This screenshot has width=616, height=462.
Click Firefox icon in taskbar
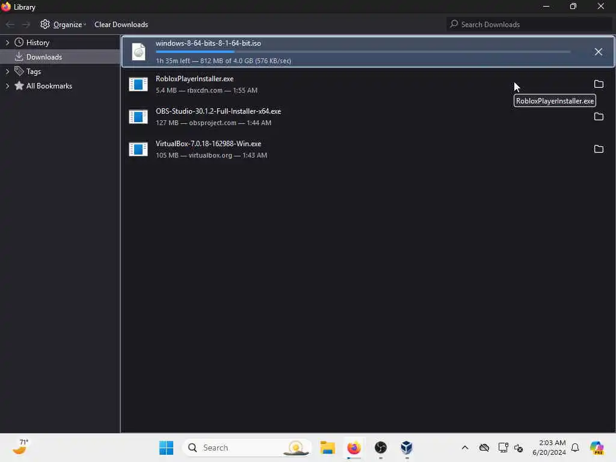point(354,448)
